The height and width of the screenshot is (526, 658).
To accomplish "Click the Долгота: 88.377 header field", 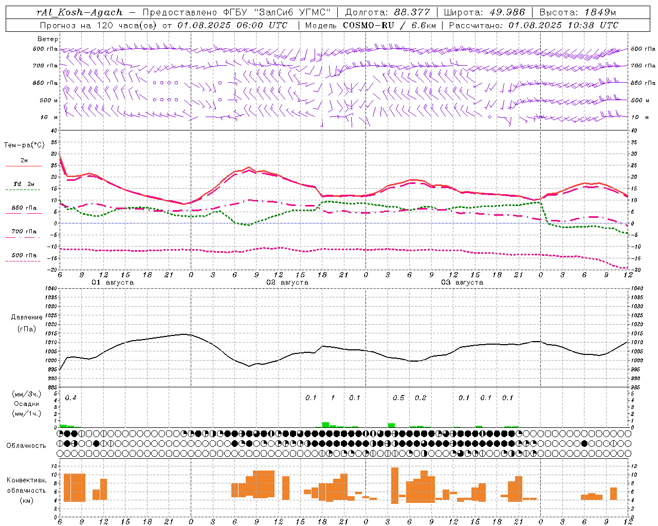I will [x=388, y=12].
